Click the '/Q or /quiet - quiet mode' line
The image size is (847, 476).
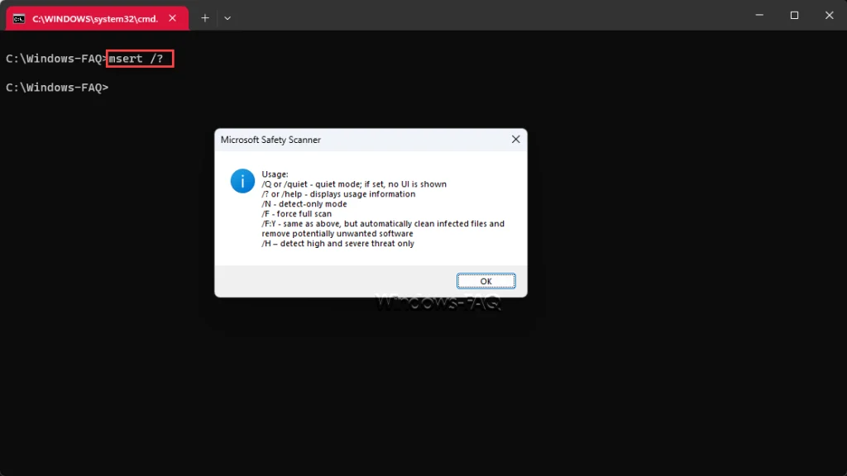pos(354,184)
